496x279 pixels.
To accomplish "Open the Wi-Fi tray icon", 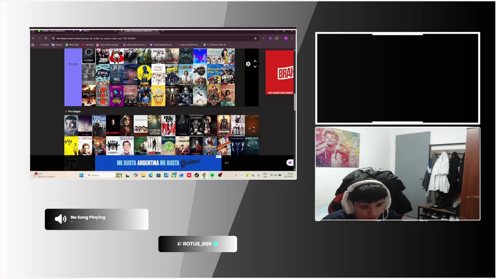I will pos(272,175).
